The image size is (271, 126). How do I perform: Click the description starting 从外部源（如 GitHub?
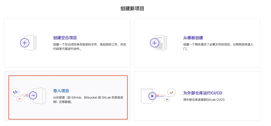[88, 100]
